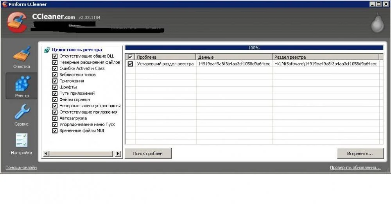Click the CCleaner.com title text

53,17
